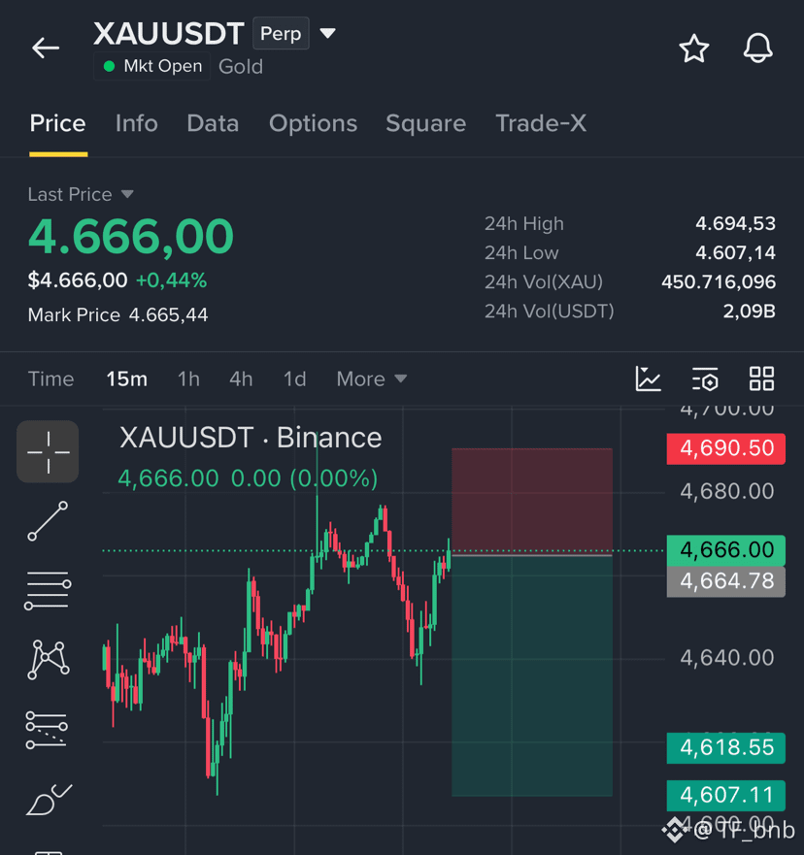Switch to the Price tab
Image resolution: width=804 pixels, height=855 pixels.
(x=58, y=123)
